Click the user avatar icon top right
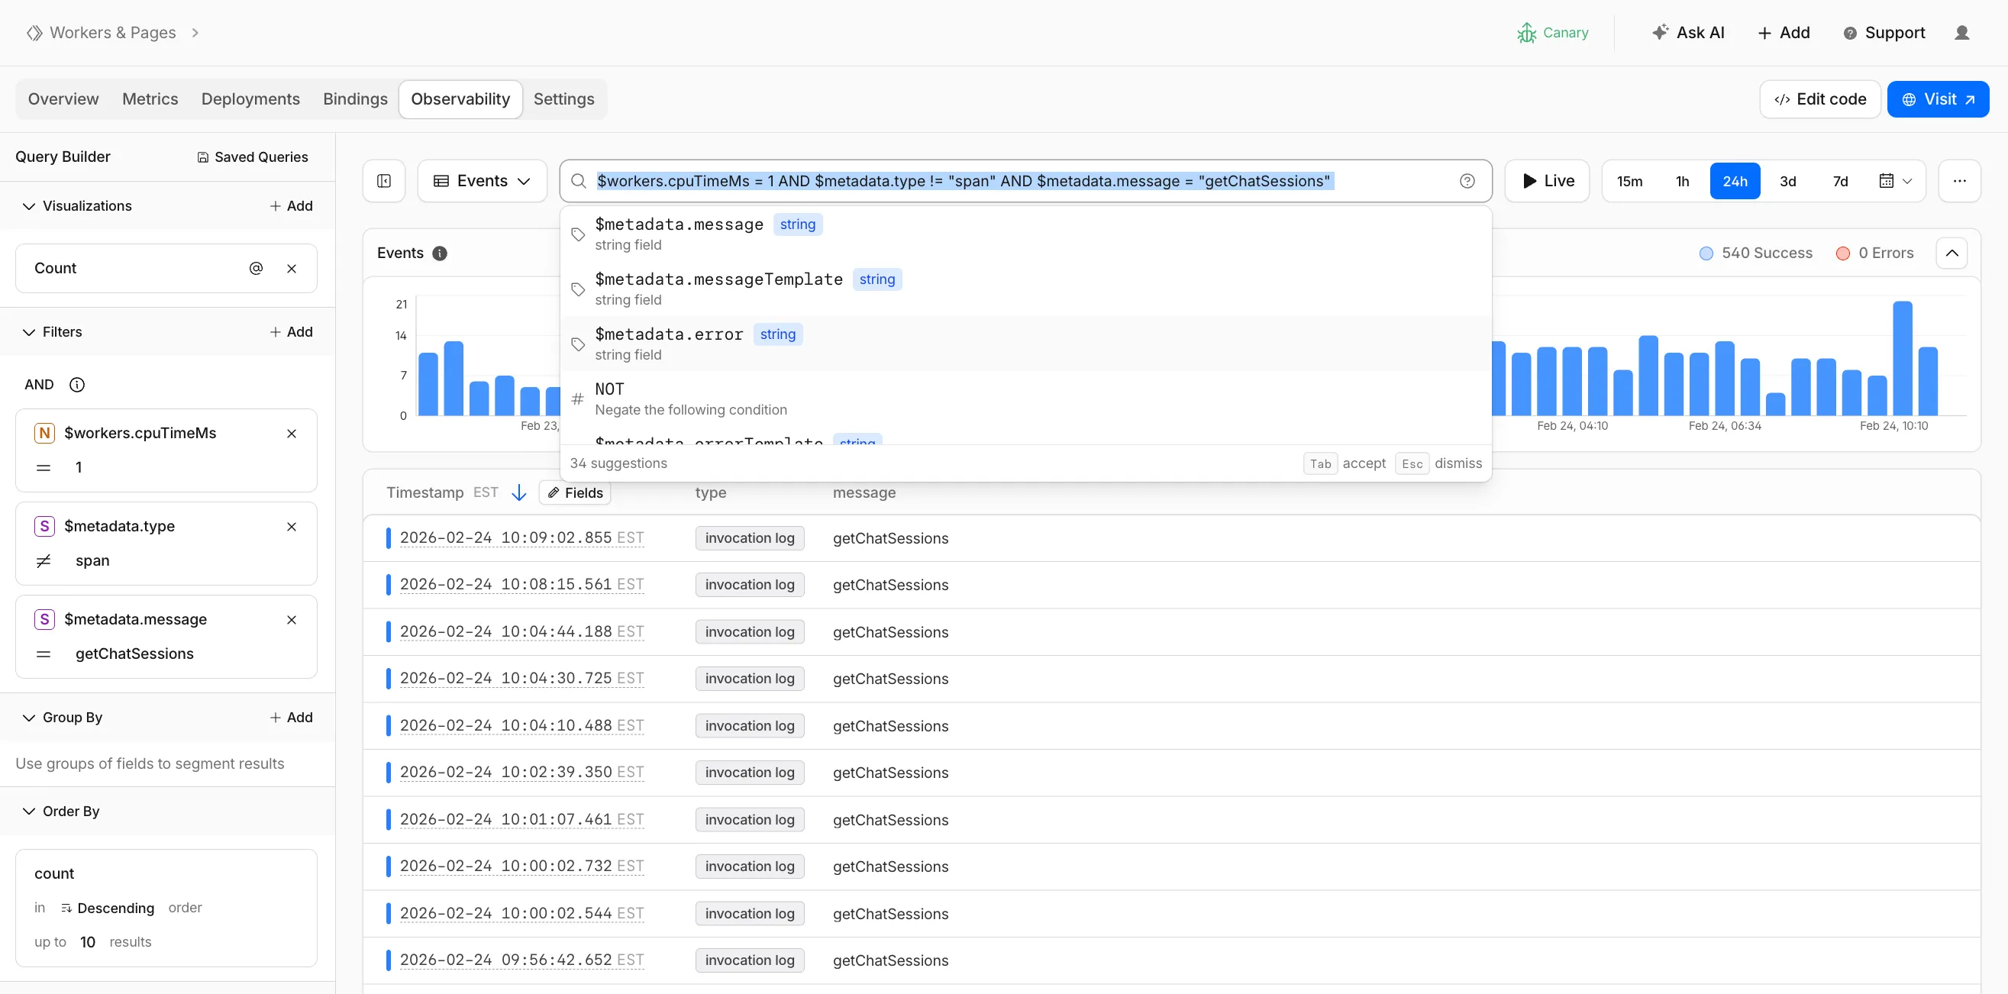The image size is (2008, 994). click(x=1964, y=32)
